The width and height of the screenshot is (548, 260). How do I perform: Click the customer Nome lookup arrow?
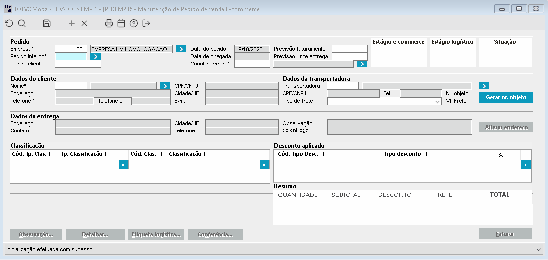pos(166,86)
